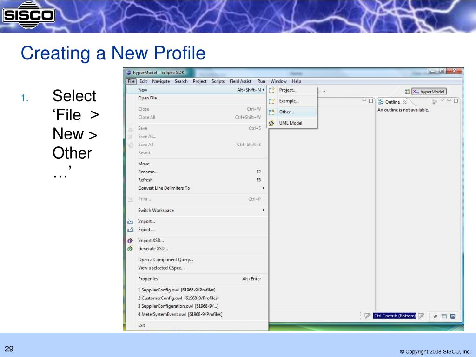Click the Import icon in File menu
Viewport: 476px width, 357px height.
pyautogui.click(x=131, y=222)
